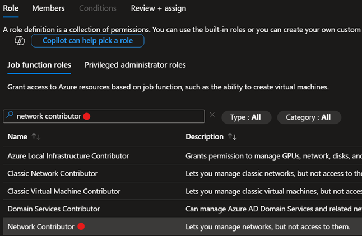The image size is (362, 236).
Task: Click Copilot can help pick a role
Action: [x=87, y=41]
